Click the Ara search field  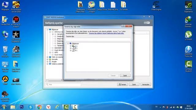coord(63,84)
